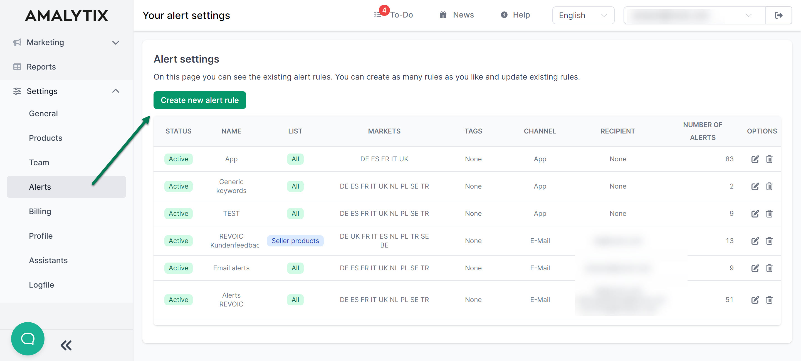Open the To-Do list
This screenshot has height=361, width=801.
[x=394, y=15]
